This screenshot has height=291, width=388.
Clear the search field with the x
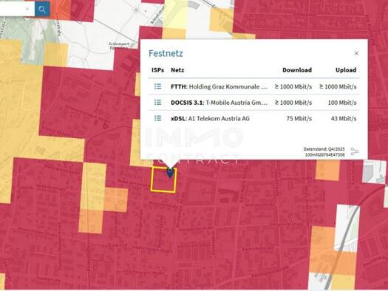(27, 9)
